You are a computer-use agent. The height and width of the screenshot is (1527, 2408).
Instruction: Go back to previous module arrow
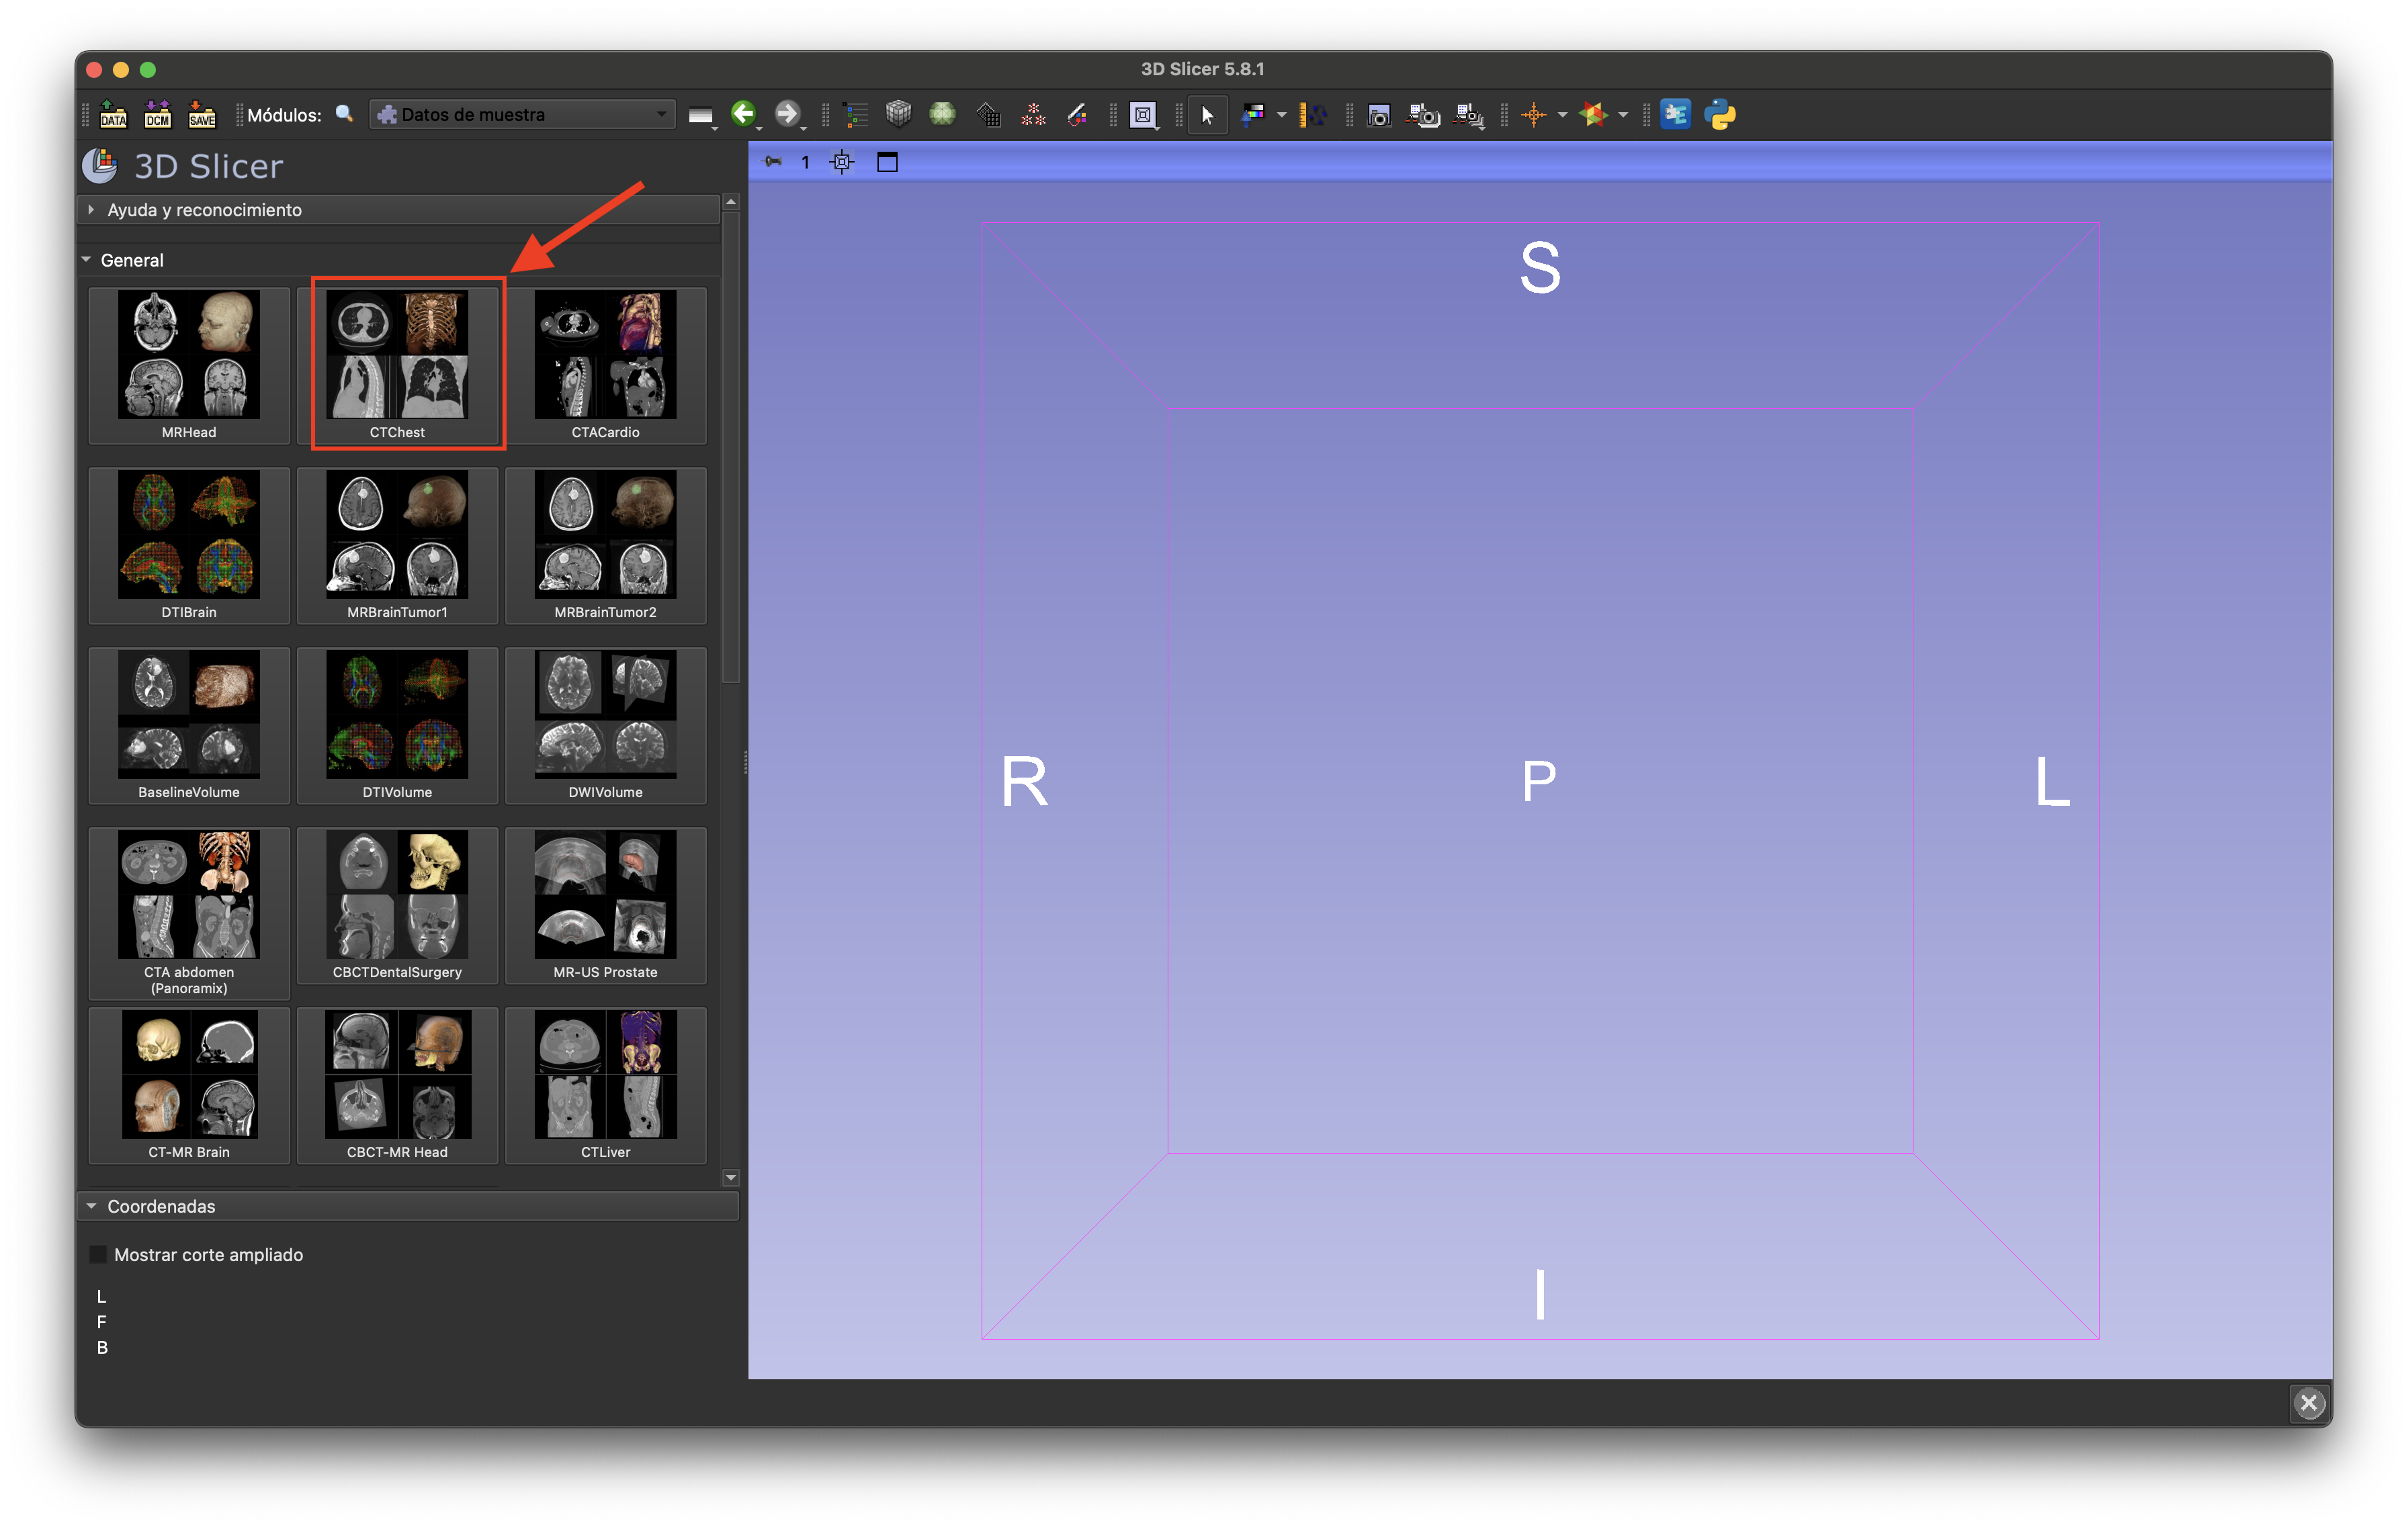743,114
